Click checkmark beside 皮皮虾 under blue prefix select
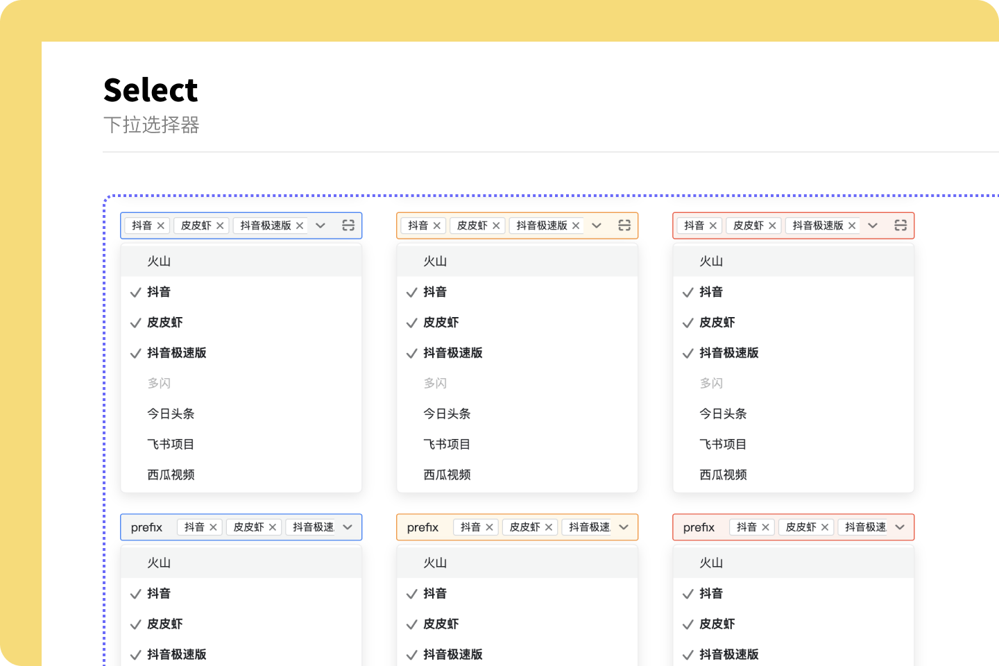Viewport: 999px width, 666px height. point(136,624)
